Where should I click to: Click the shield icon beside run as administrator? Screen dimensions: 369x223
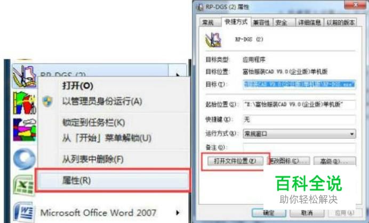47,102
